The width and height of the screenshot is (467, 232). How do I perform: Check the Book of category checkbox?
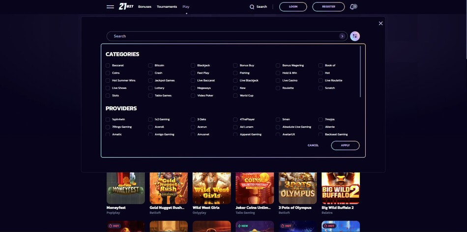pos(321,65)
